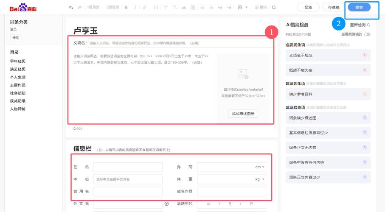
Task: Open the 词条中没有任何内链 check item
Action: click(328, 162)
